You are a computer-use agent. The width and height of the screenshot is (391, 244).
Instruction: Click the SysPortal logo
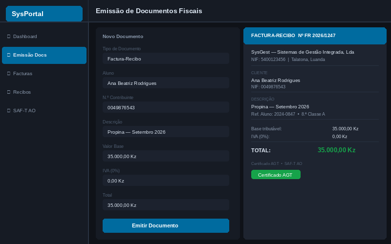coord(44,14)
